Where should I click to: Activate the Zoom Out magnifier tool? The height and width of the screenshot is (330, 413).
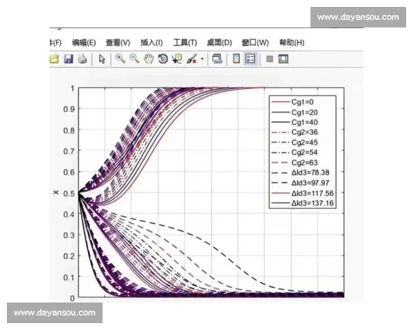pos(135,59)
